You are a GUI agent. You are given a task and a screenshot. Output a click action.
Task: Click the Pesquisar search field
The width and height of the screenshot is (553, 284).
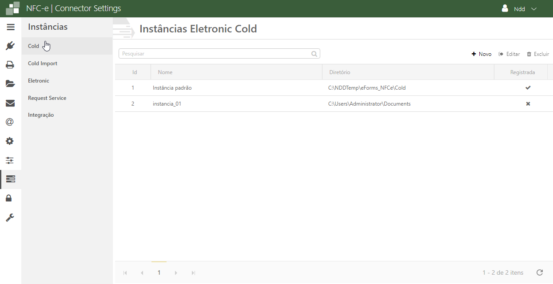coord(215,54)
